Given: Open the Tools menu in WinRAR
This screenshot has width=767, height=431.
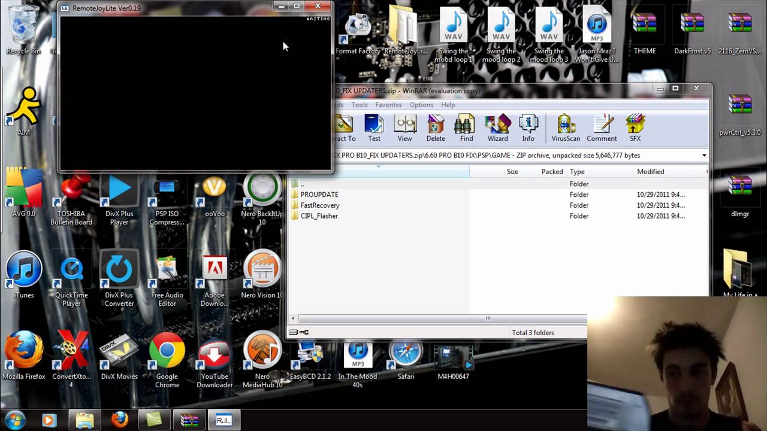Looking at the screenshot, I should click(x=360, y=105).
